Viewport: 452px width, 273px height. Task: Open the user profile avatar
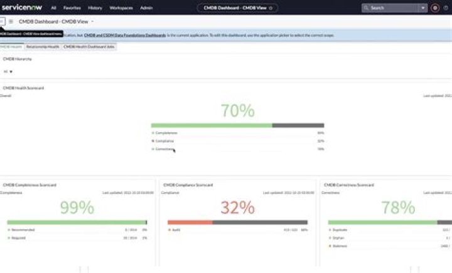pyautogui.click(x=435, y=8)
